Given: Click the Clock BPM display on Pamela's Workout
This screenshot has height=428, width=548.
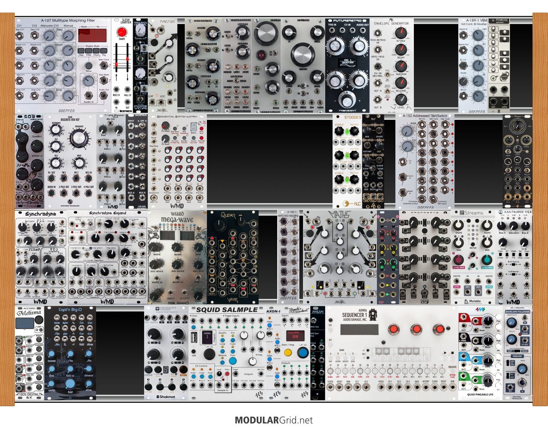Looking at the screenshot, I should pos(295,335).
